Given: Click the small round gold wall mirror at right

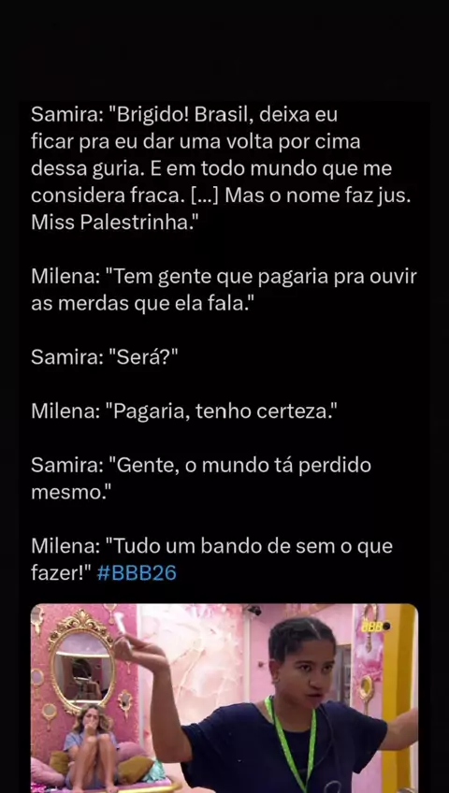Looking at the screenshot, I should coord(367,688).
